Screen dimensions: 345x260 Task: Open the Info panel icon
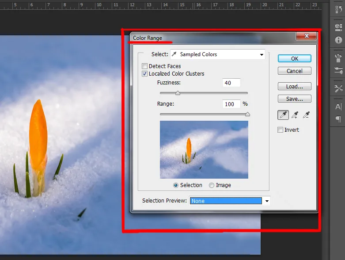click(338, 40)
